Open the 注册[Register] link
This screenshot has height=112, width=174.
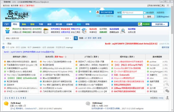pyautogui.click(x=163, y=17)
